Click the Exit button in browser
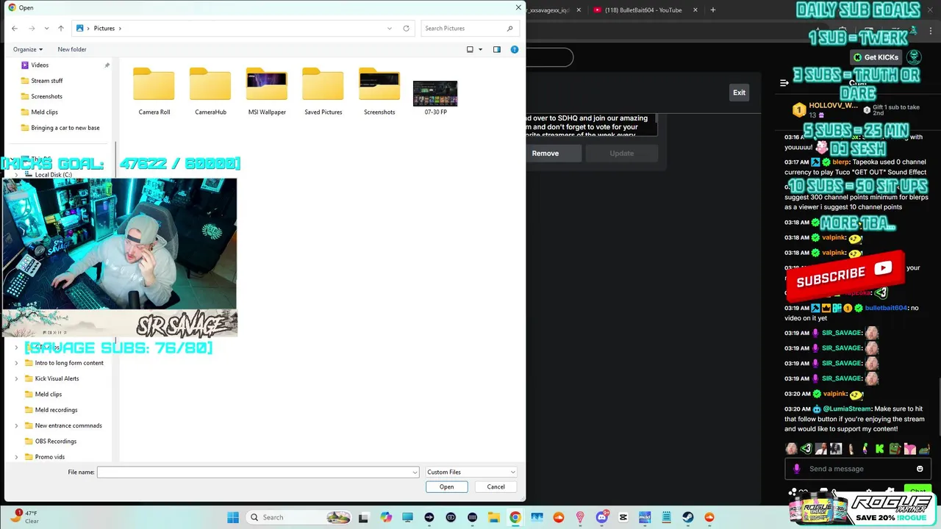Screen dimensions: 941x529 (x=739, y=93)
